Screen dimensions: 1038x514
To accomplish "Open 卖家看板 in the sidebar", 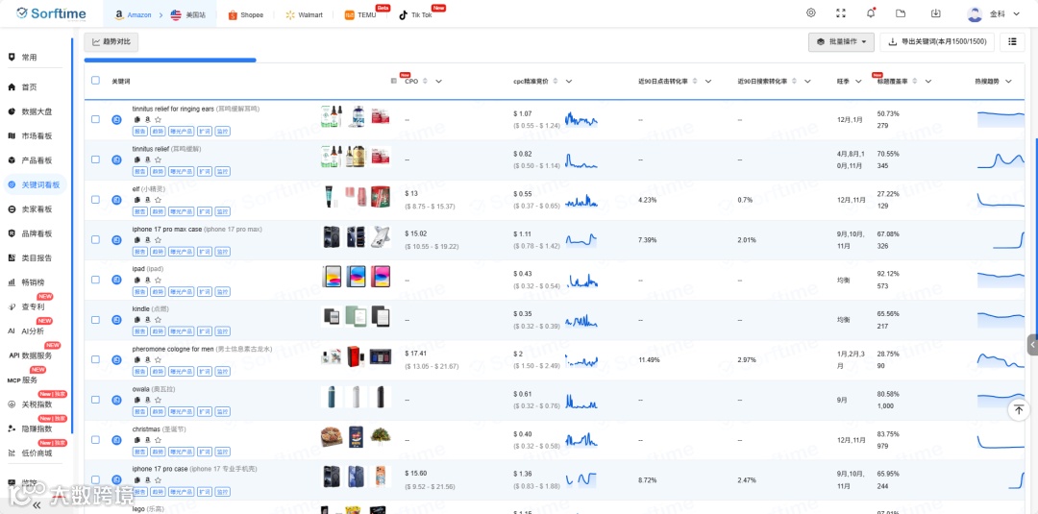I will coord(37,209).
